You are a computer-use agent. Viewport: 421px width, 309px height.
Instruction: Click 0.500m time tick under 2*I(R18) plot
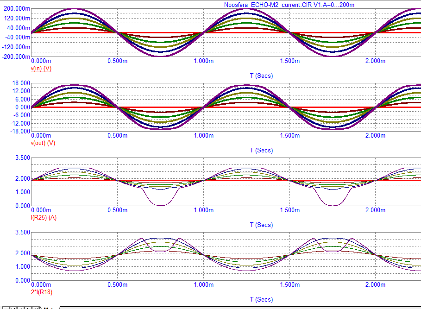(x=117, y=285)
